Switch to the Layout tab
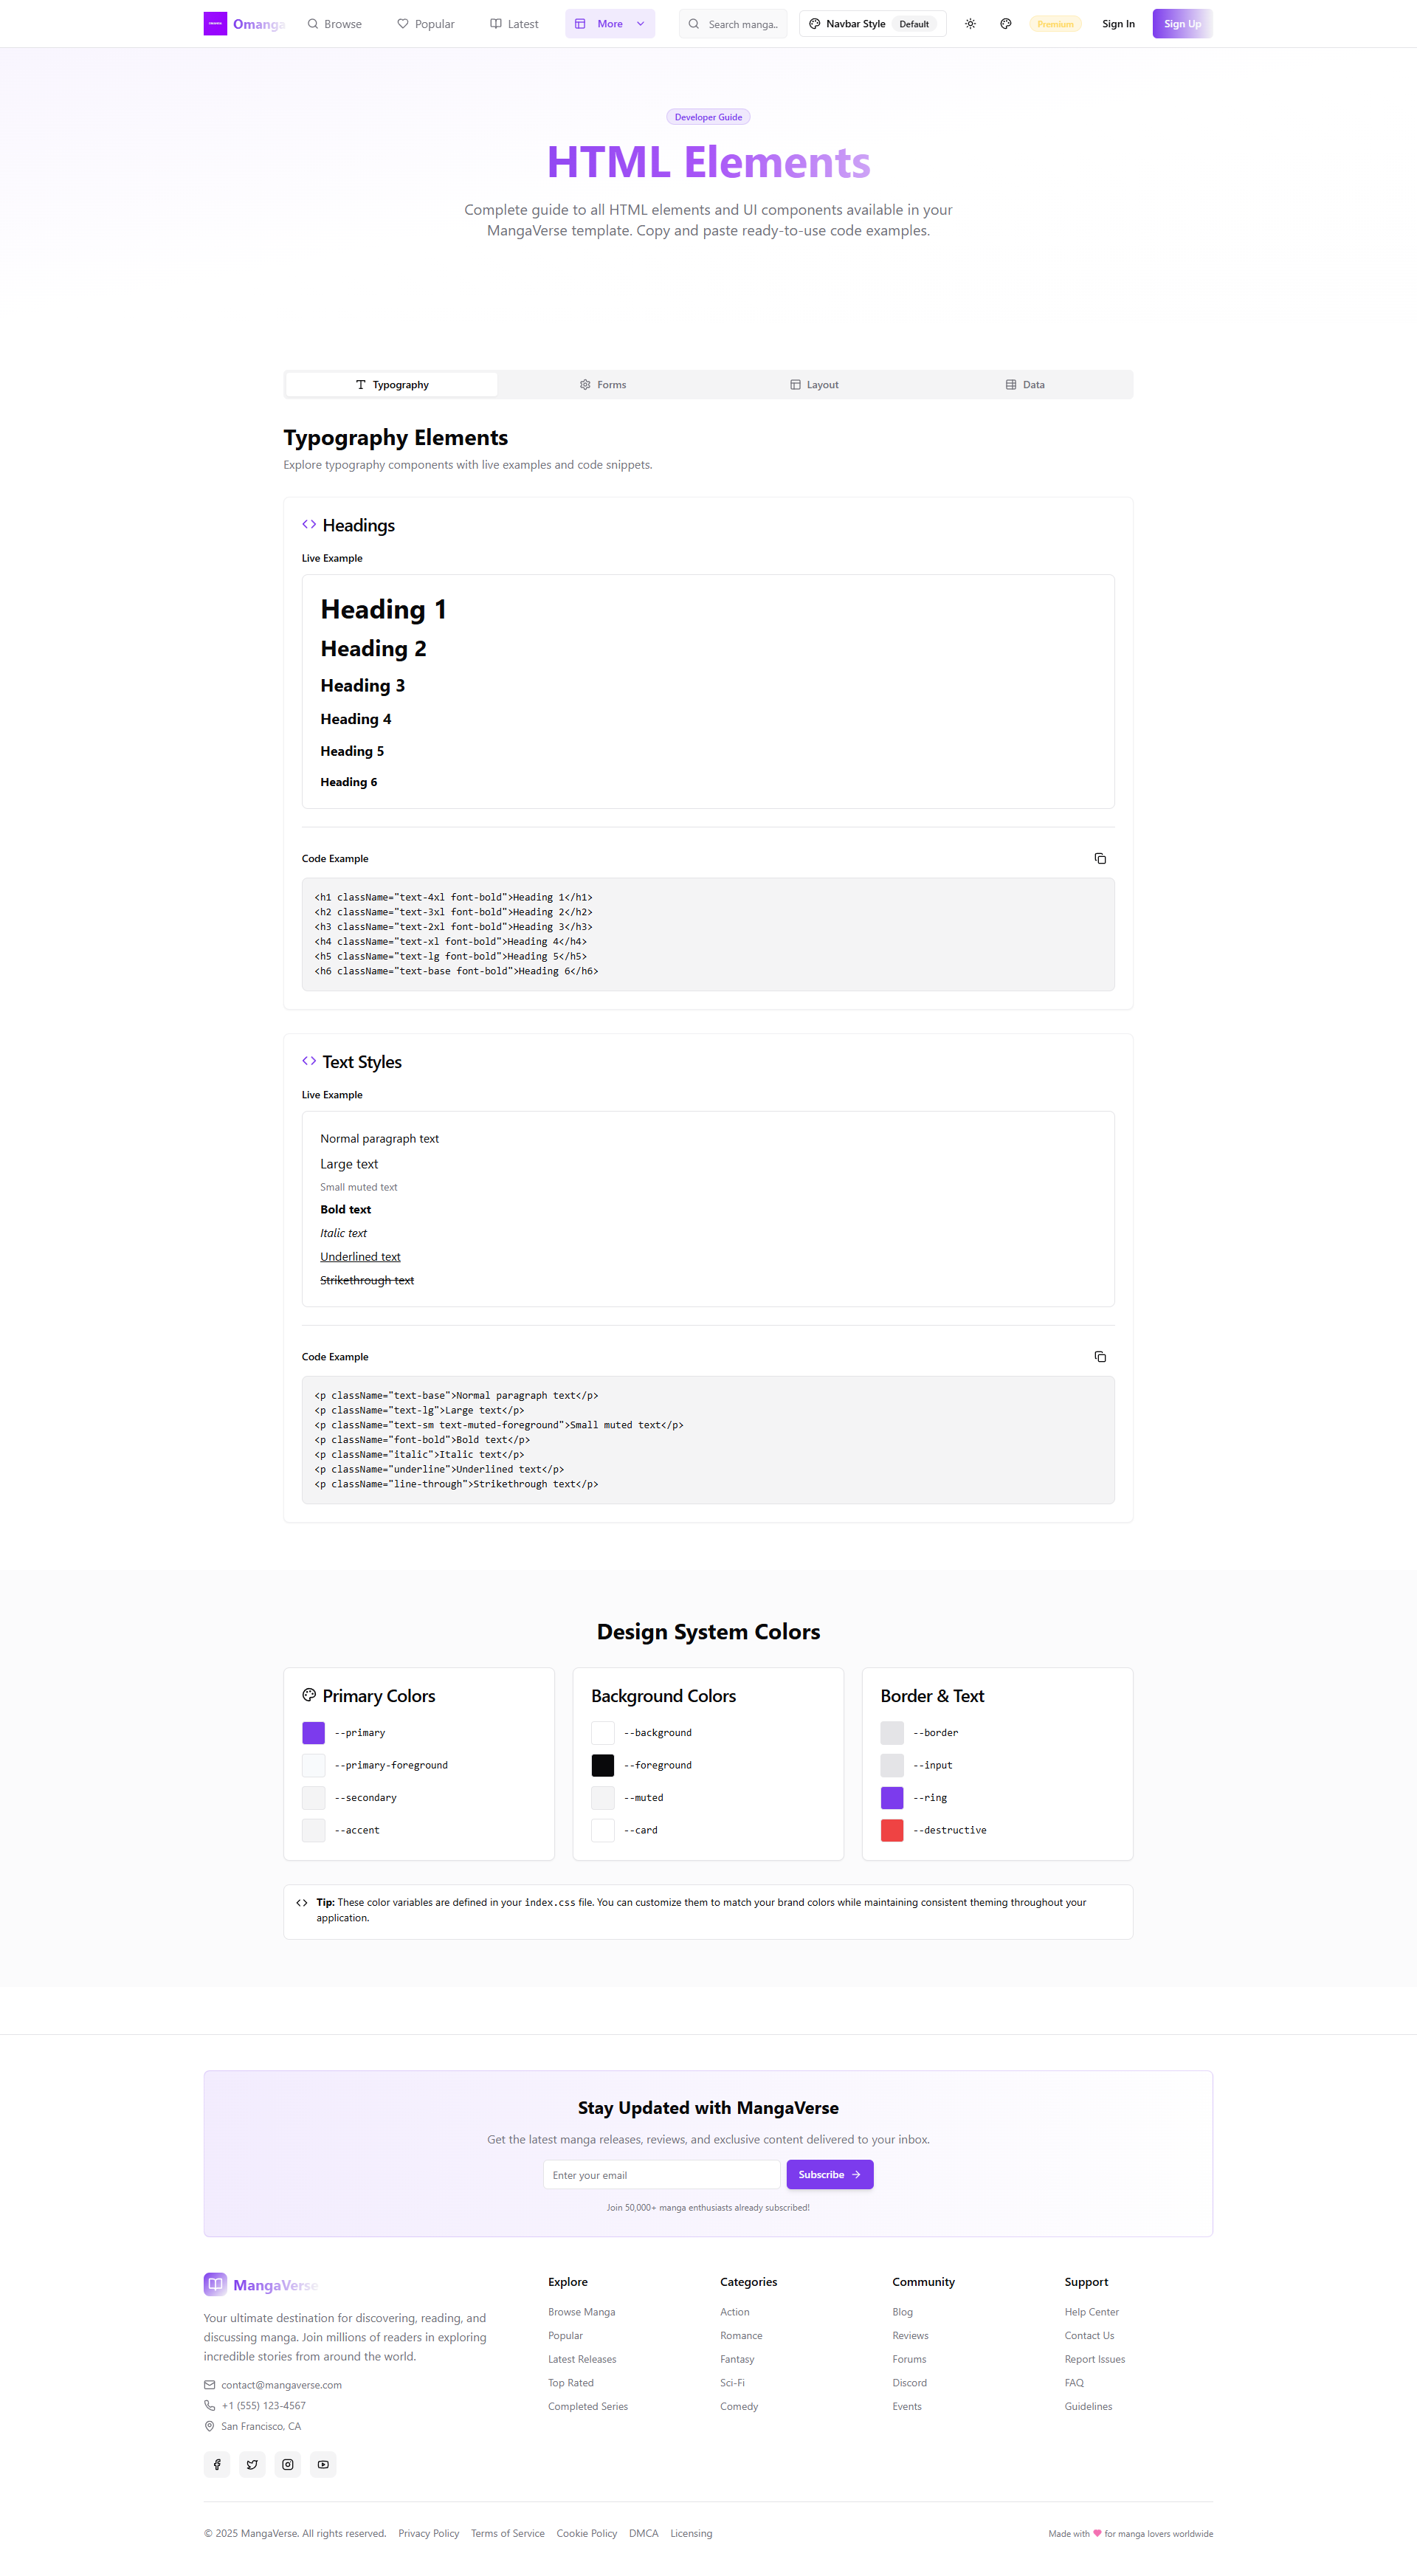This screenshot has height=2576, width=1417. point(814,385)
